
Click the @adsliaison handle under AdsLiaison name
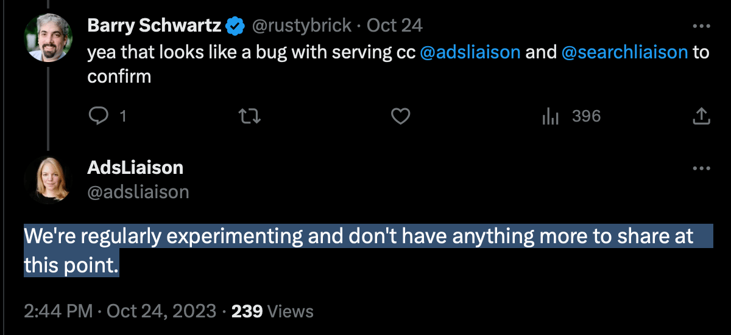coord(138,192)
